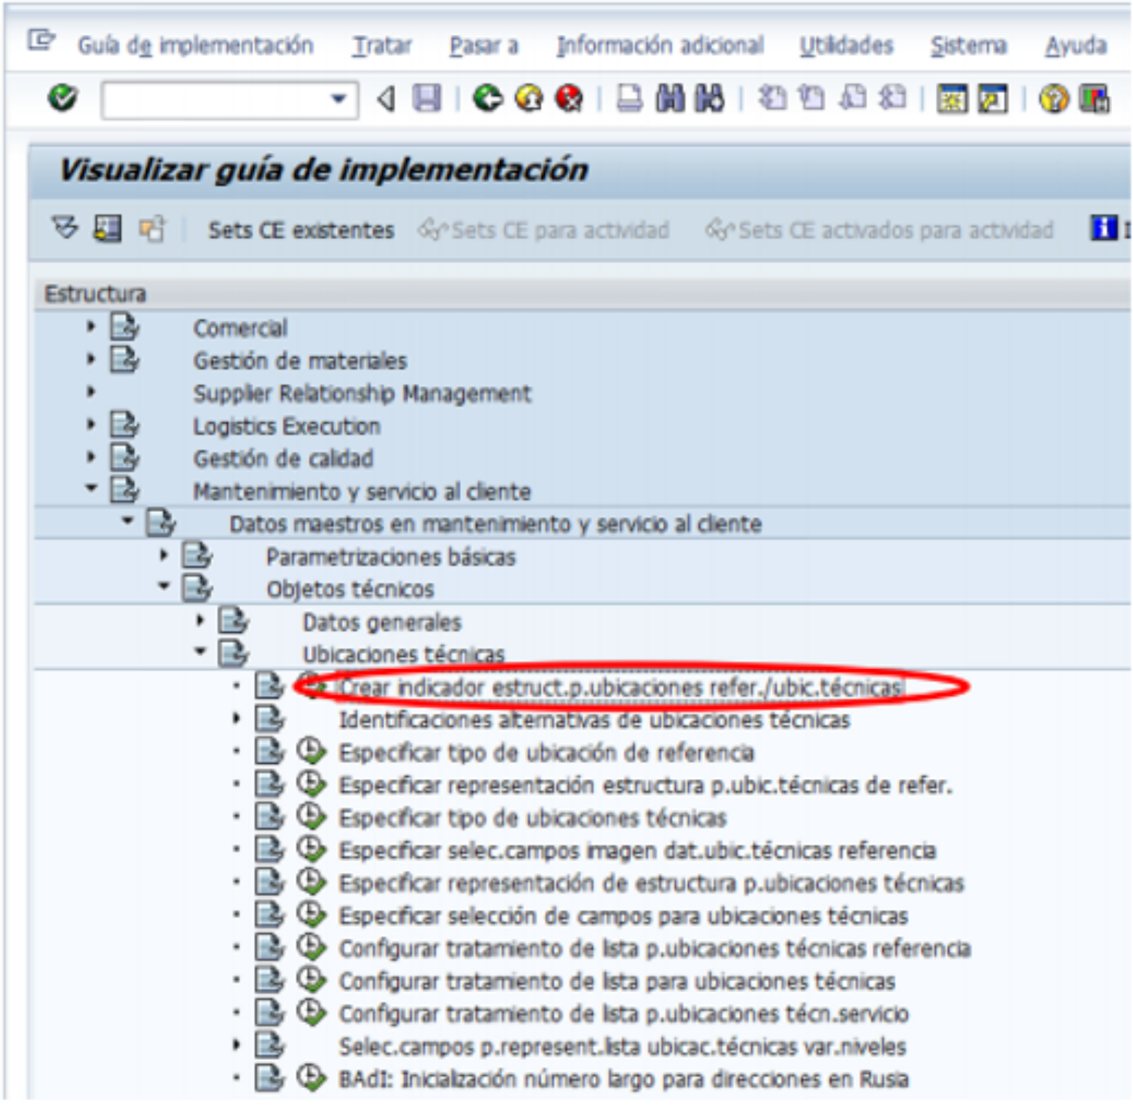Click Sets CE activados para actividad button
This screenshot has width=1133, height=1106.
(x=880, y=230)
